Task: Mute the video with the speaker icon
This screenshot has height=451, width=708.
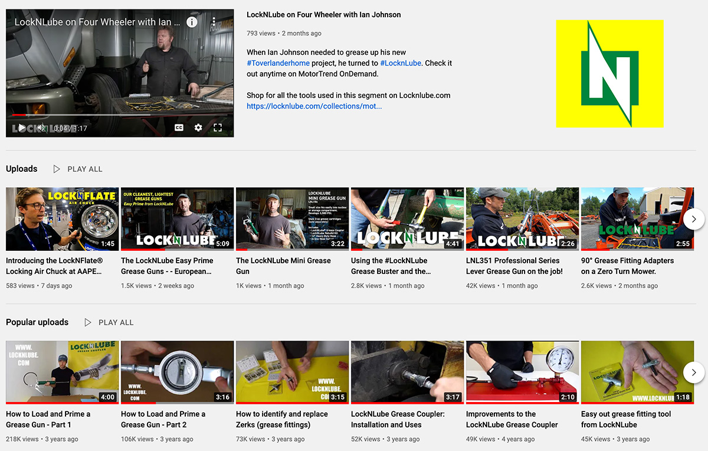Action: point(41,128)
